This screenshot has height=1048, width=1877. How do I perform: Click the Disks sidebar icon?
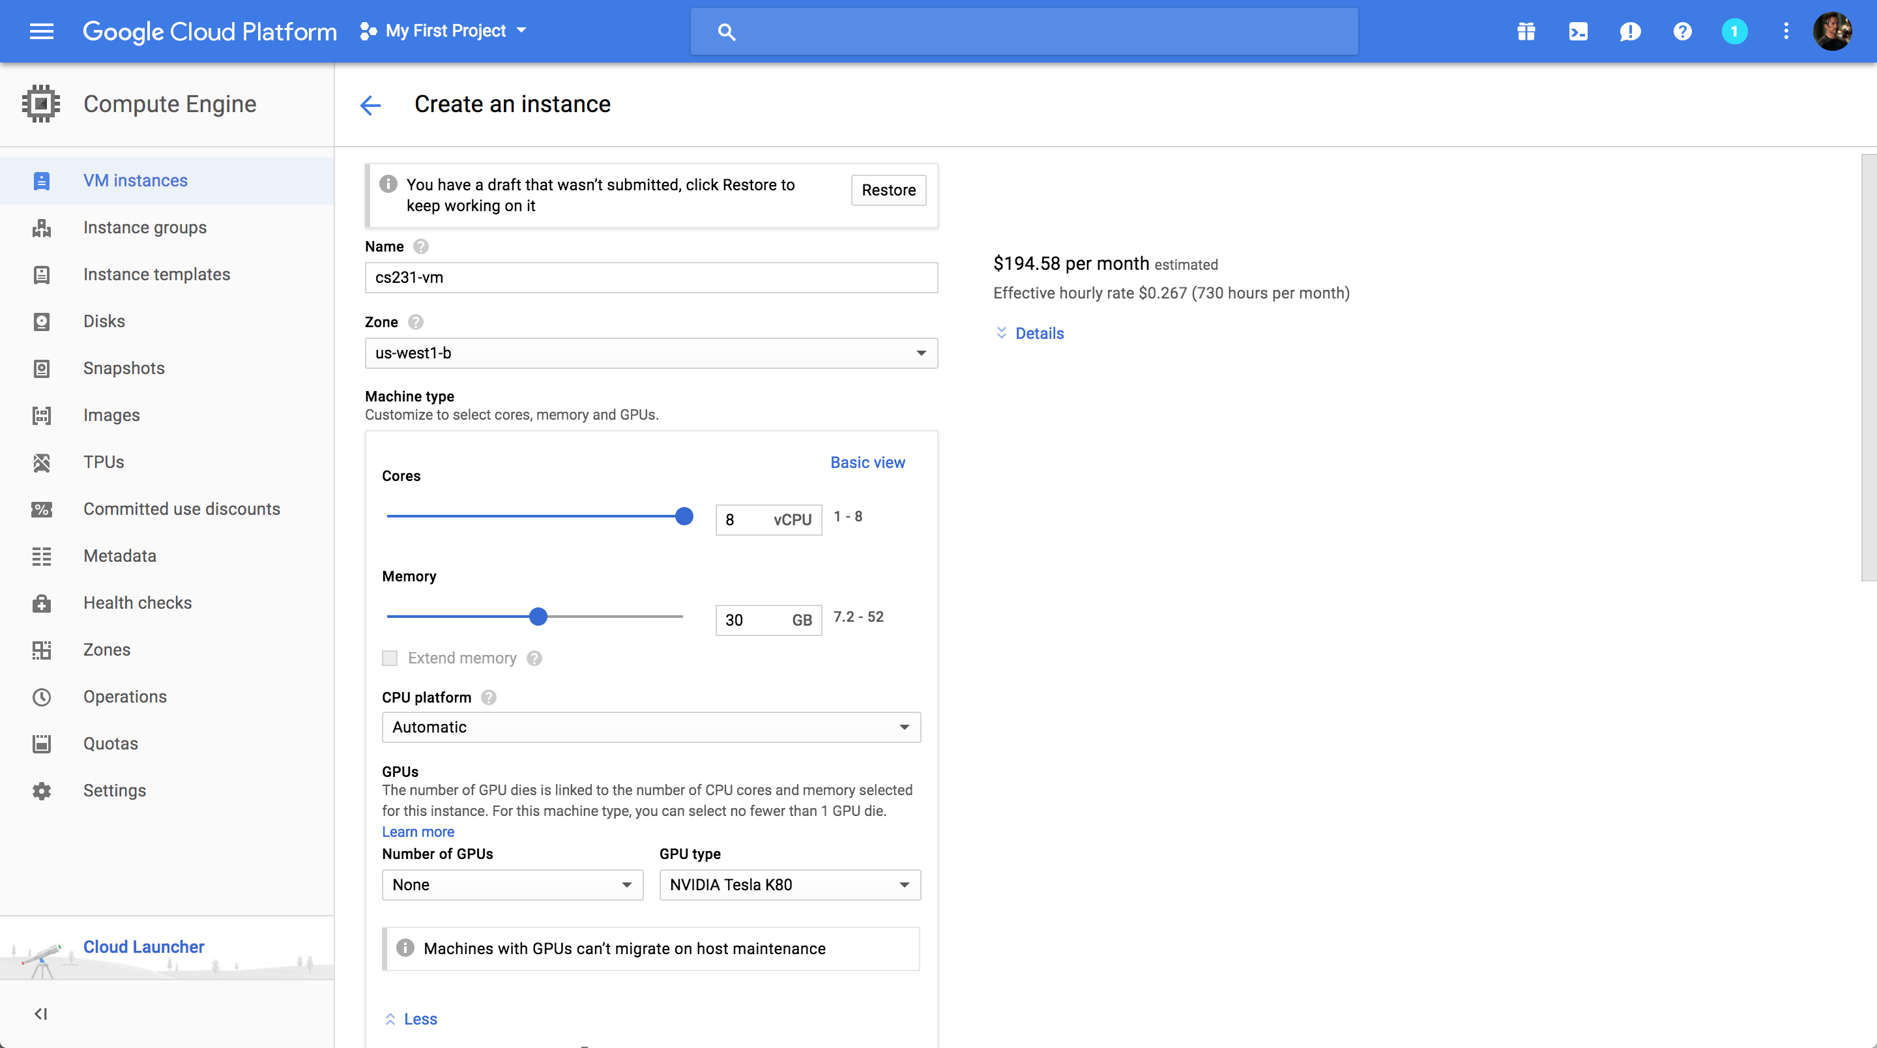[x=42, y=321]
